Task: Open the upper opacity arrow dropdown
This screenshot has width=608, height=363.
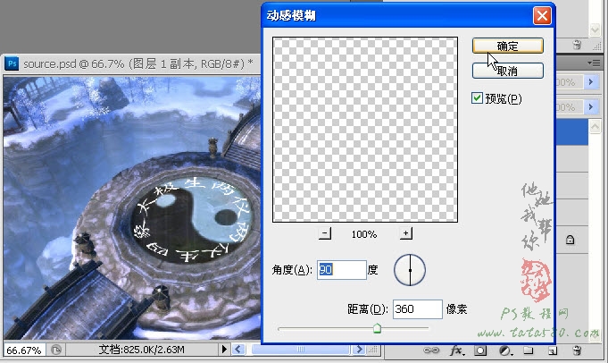Action: coord(591,82)
